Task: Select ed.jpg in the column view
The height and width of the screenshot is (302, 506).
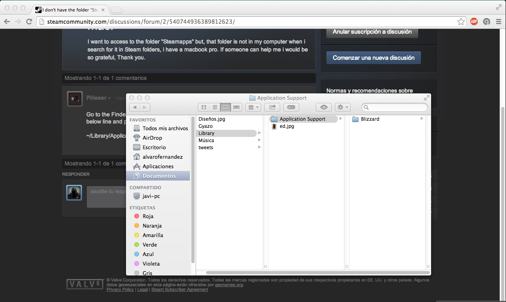Action: 286,126
